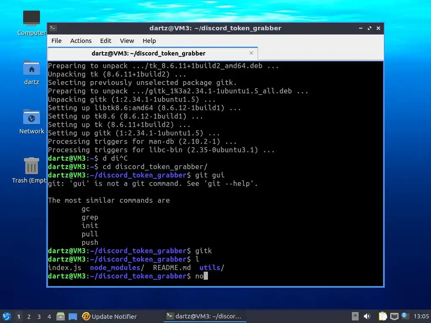Switch to workspace 1
This screenshot has height=323, width=431.
click(19, 317)
